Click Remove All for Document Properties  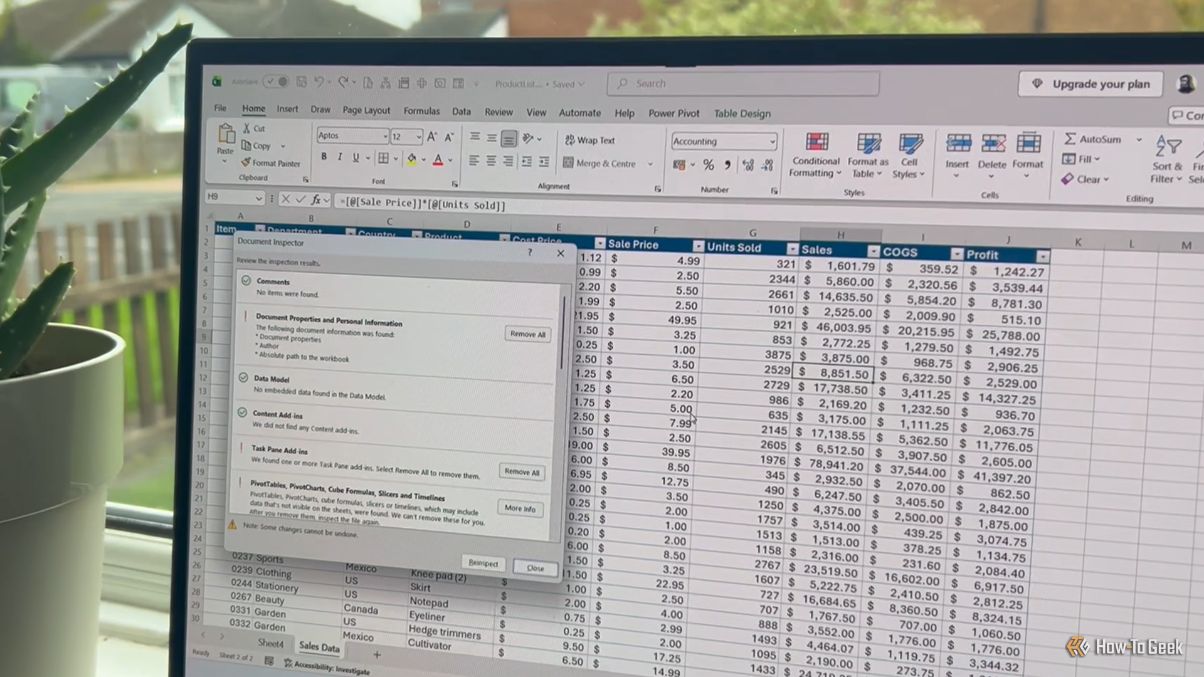coord(527,334)
